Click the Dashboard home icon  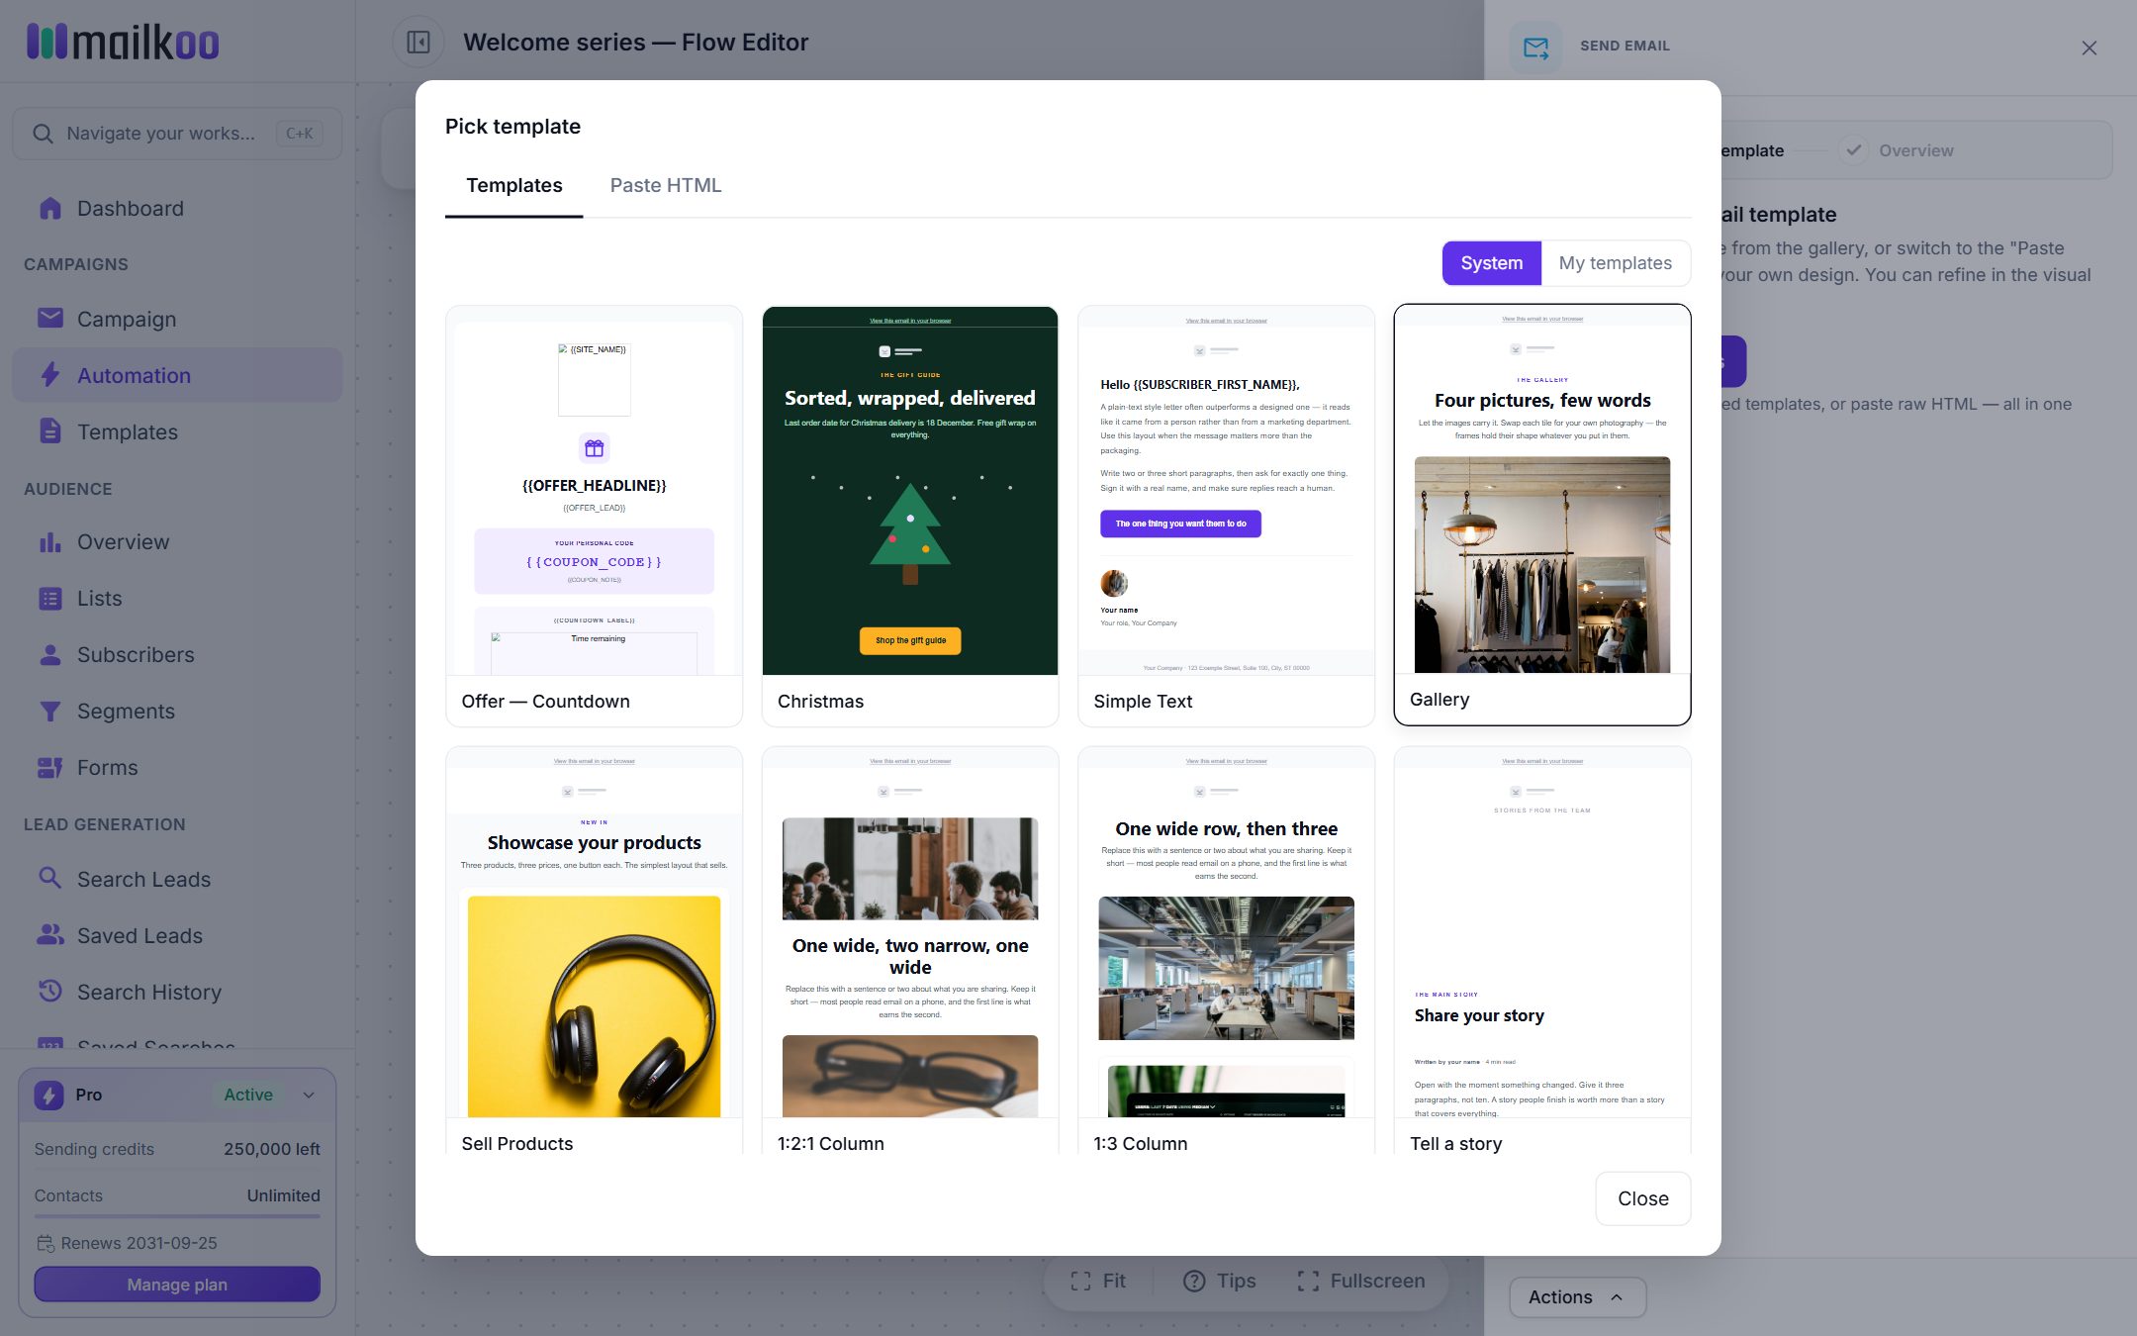click(50, 208)
